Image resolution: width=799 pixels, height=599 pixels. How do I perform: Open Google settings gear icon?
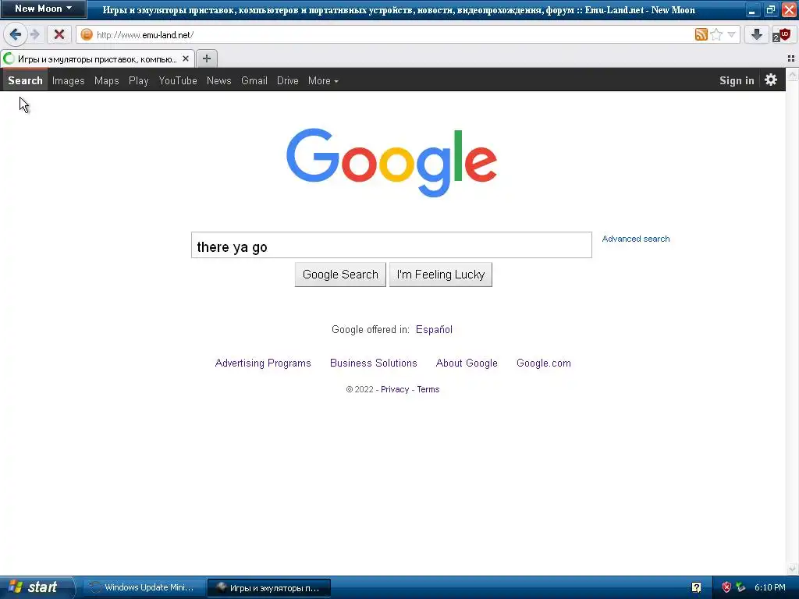click(x=771, y=80)
